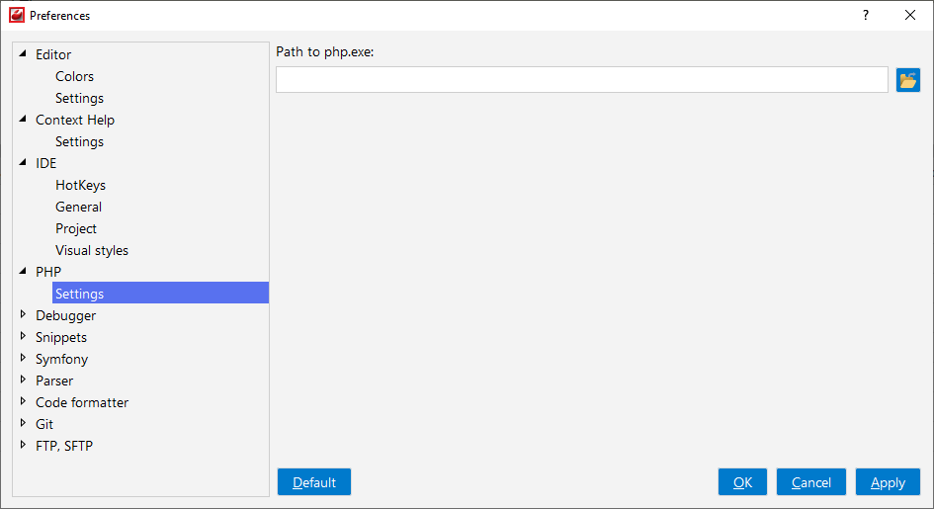Collapse the PHP tree node
The height and width of the screenshot is (509, 934).
pos(23,271)
